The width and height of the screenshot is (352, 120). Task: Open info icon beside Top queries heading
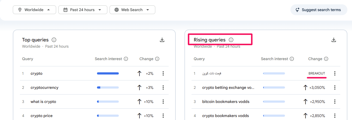pos(54,40)
